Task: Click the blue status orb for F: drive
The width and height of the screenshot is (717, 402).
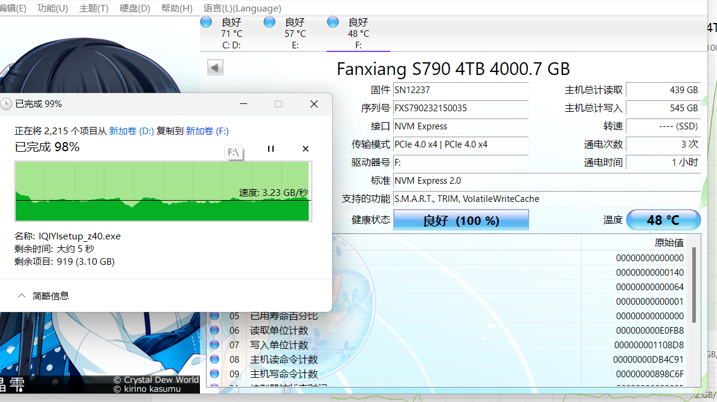Action: [x=333, y=22]
